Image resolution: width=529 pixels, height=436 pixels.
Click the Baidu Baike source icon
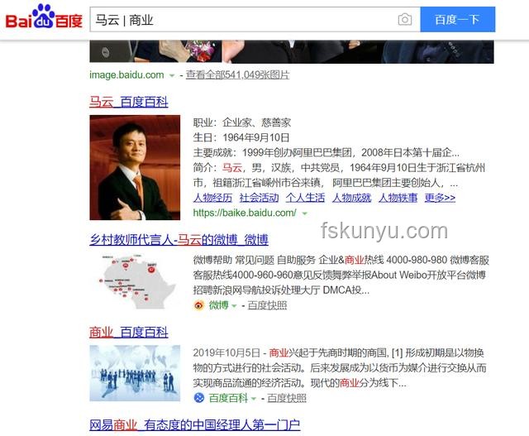point(199,398)
